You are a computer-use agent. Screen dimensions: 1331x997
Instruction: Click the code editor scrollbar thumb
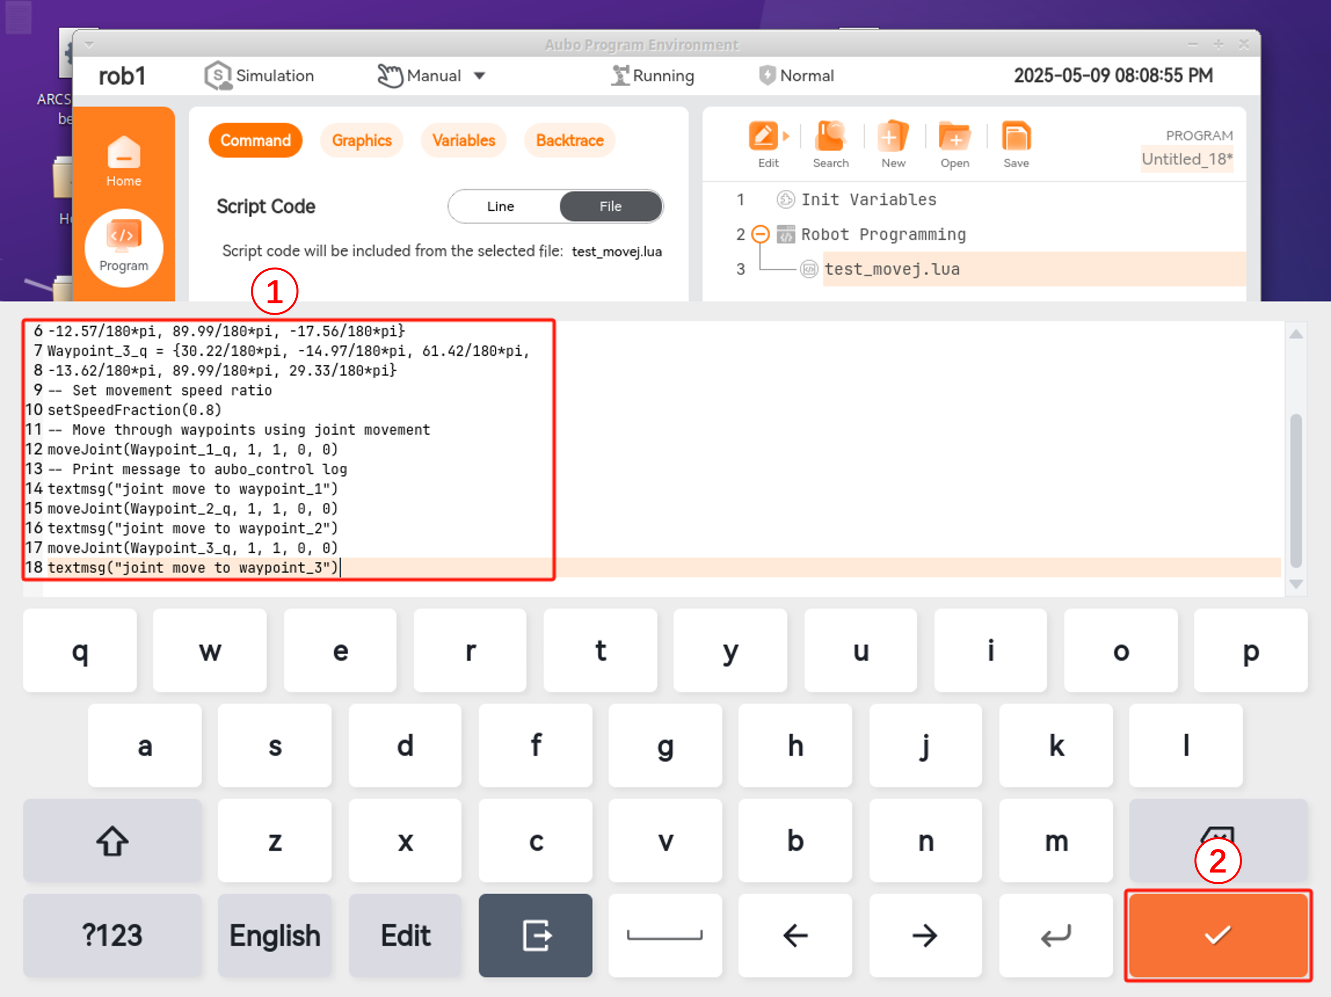point(1296,490)
